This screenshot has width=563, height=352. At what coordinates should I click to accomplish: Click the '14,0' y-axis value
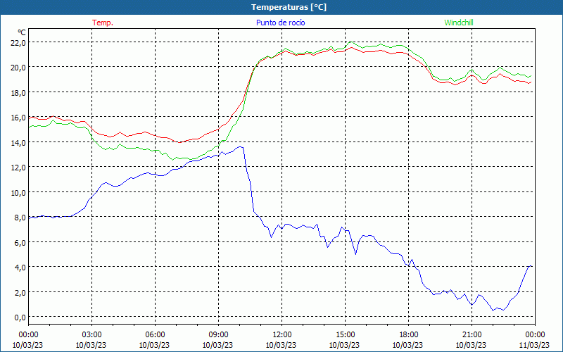(x=19, y=143)
